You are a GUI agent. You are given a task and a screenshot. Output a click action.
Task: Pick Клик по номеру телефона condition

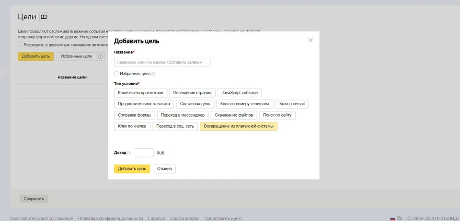245,104
